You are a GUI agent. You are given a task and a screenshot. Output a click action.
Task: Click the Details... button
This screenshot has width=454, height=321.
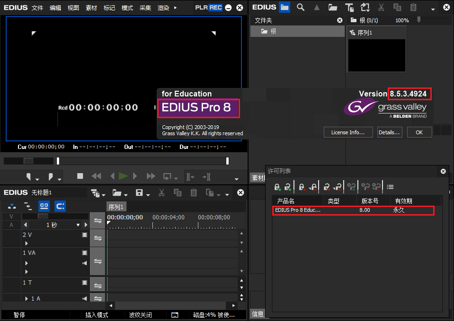pyautogui.click(x=390, y=132)
